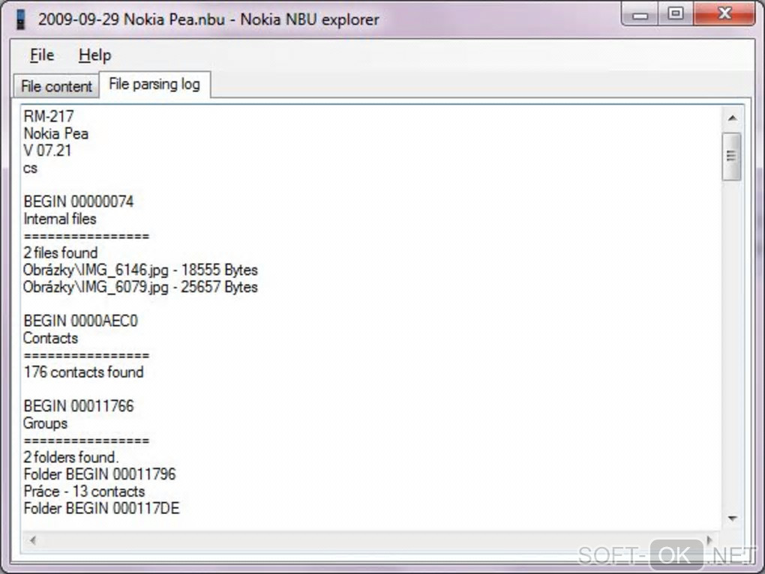Click the 'Práce - 13 contacts' line
The width and height of the screenshot is (765, 574).
pyautogui.click(x=85, y=492)
